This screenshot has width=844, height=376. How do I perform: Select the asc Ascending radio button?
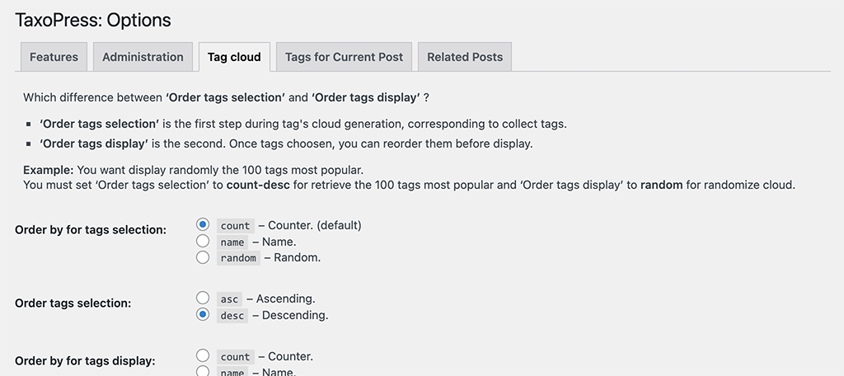tap(203, 298)
